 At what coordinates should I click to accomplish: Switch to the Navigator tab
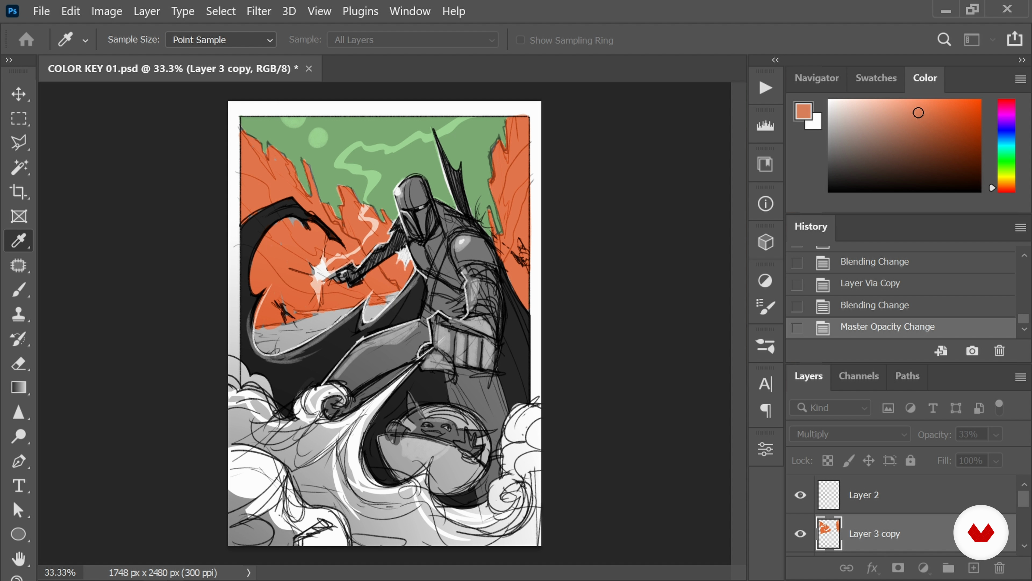(816, 78)
